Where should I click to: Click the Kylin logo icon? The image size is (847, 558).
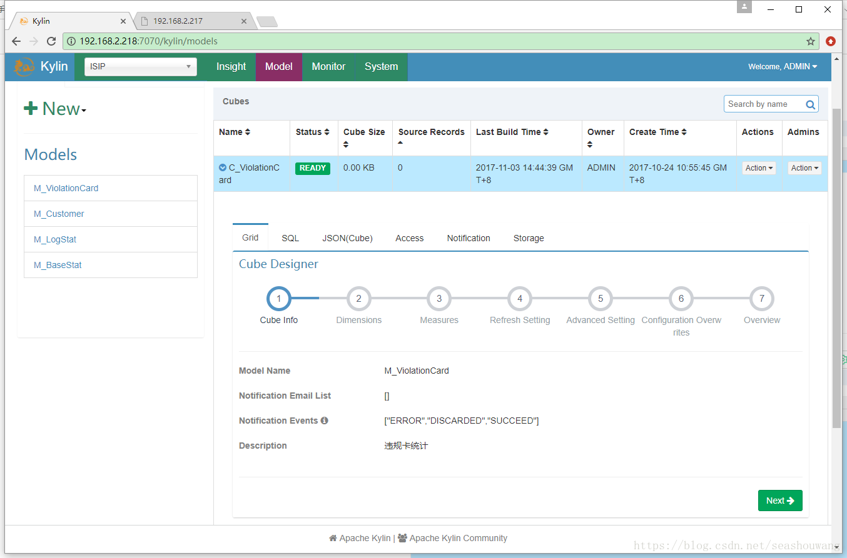point(24,67)
